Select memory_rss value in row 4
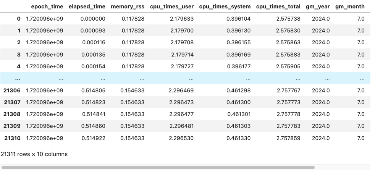Image resolution: width=375 pixels, height=171 pixels. 133,66
